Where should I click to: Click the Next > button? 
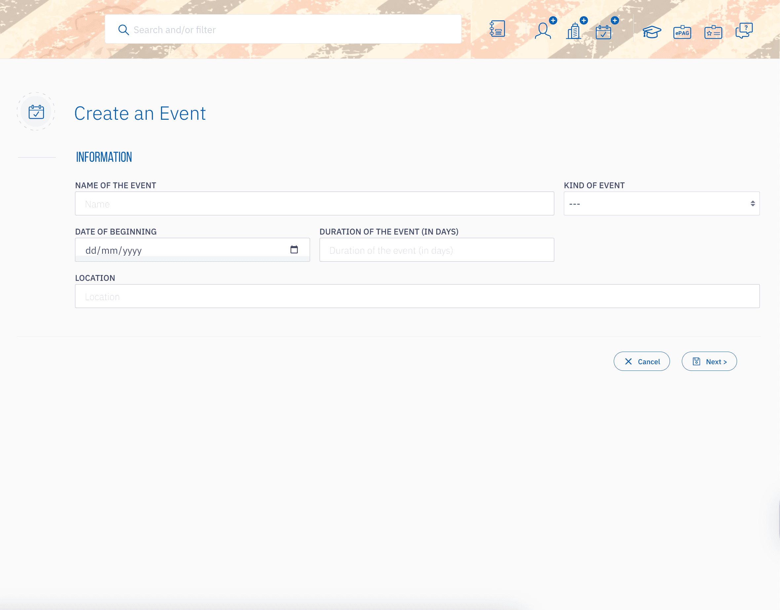(x=709, y=362)
